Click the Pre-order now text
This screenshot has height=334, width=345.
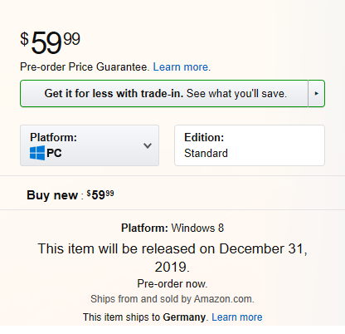pos(172,284)
